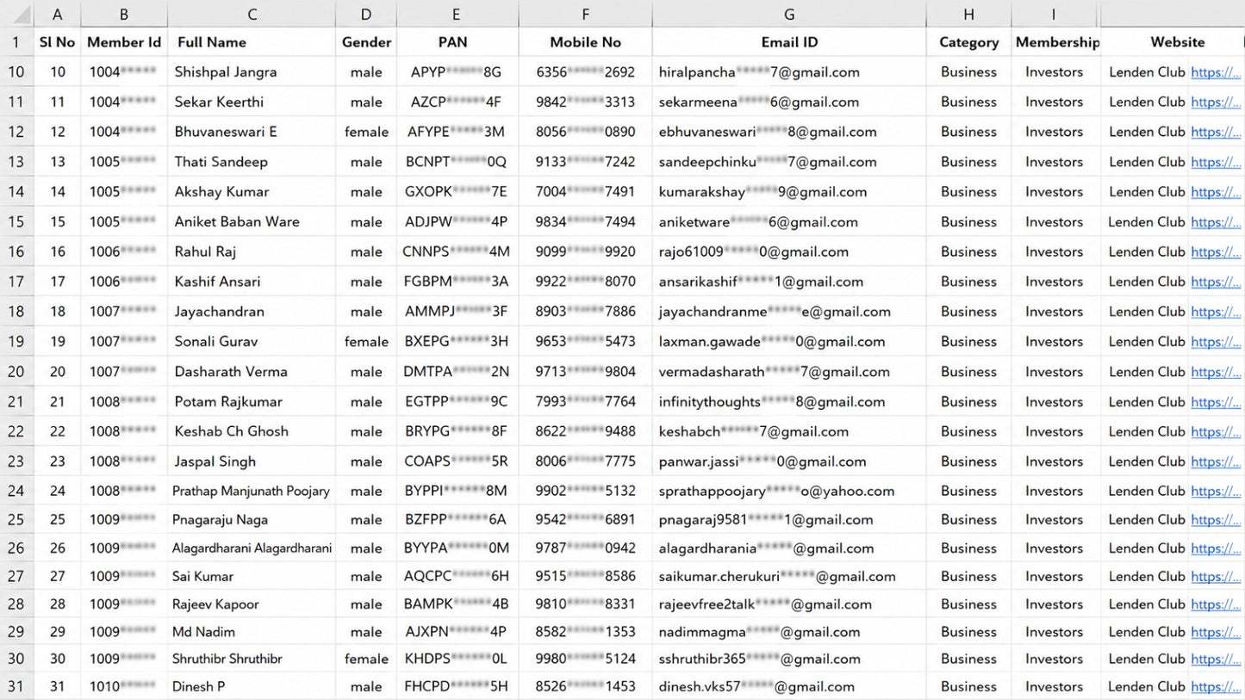Click the 'Email ID' header cell

(789, 42)
